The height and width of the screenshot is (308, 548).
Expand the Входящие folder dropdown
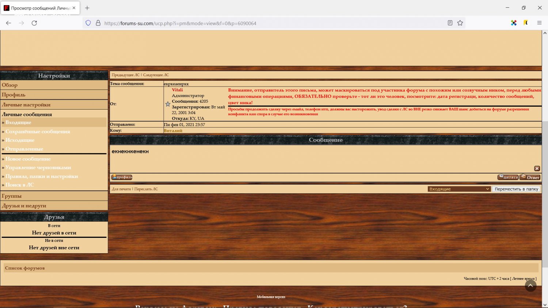(x=459, y=189)
